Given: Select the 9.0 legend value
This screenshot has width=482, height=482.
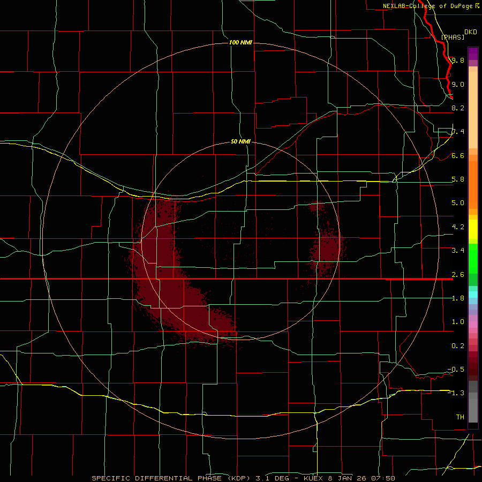Looking at the screenshot, I should (458, 84).
